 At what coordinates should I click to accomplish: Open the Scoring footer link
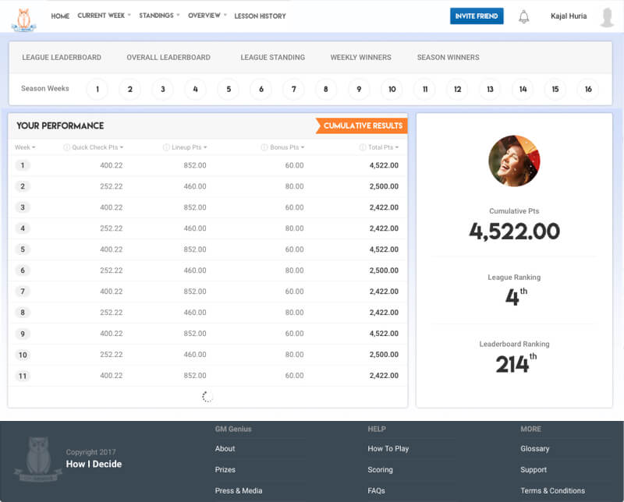pyautogui.click(x=380, y=469)
